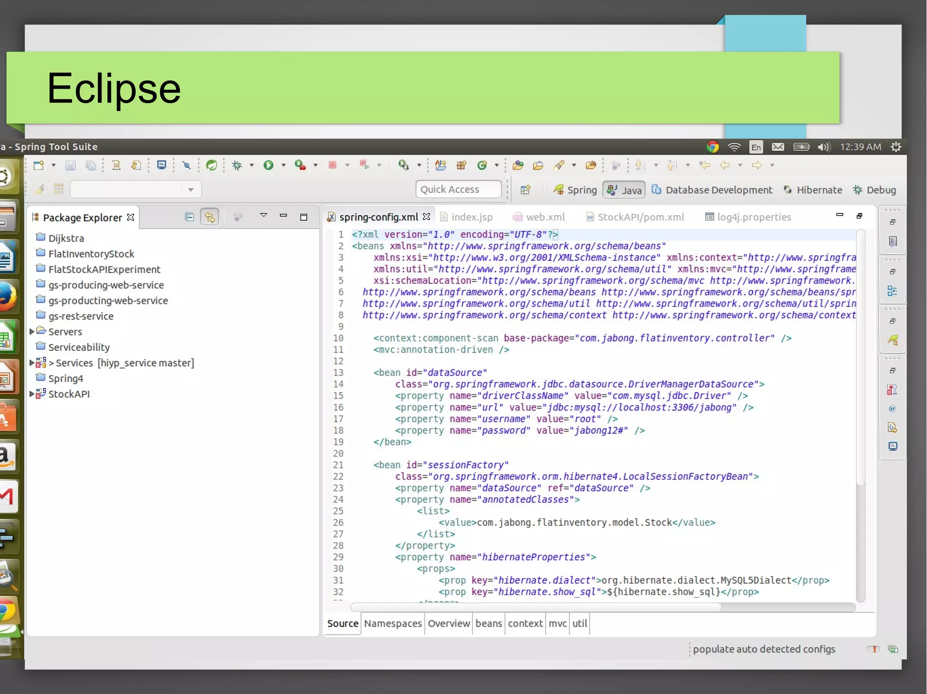Switch to the Java perspective
The height and width of the screenshot is (694, 927).
[x=625, y=190]
